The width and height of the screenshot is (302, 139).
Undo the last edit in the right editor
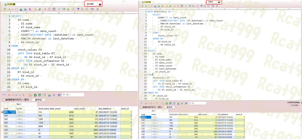point(167,6)
